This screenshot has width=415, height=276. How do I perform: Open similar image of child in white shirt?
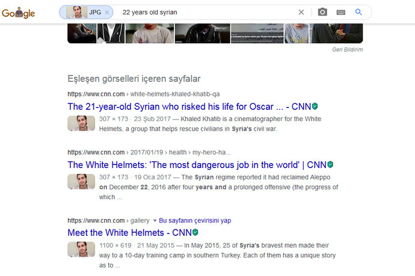pos(150,33)
